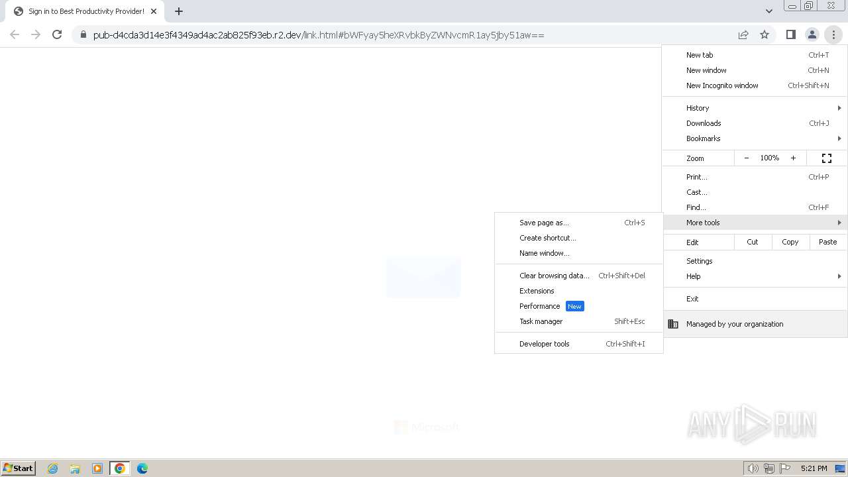Expand the More tools submenu
The image size is (848, 477).
pyautogui.click(x=755, y=223)
